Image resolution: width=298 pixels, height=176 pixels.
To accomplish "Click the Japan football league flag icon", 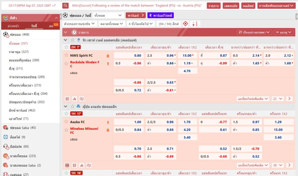I will 79,106.
